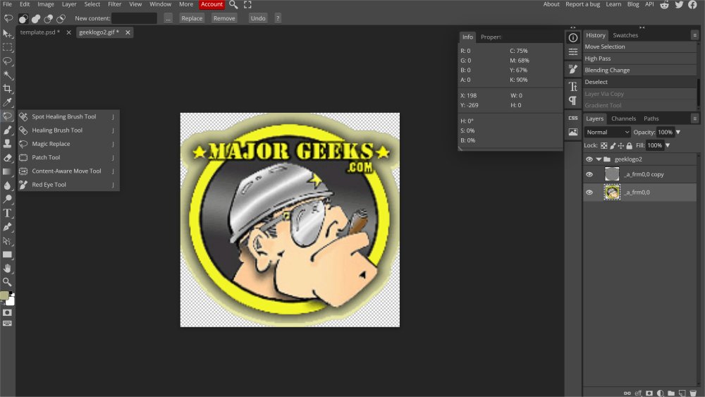Choose Red Eye Tool

point(68,185)
